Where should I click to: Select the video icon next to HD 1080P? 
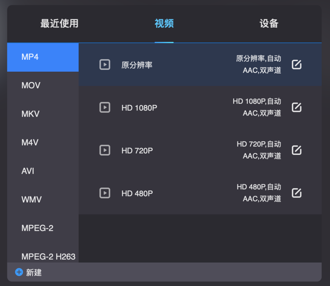[105, 107]
